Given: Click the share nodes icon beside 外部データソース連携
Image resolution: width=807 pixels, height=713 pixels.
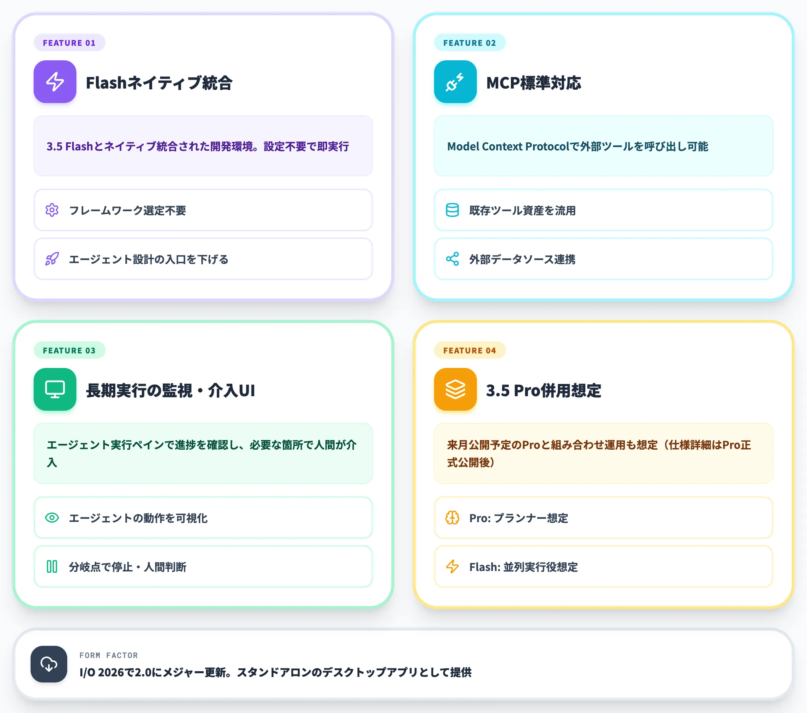Looking at the screenshot, I should (452, 259).
